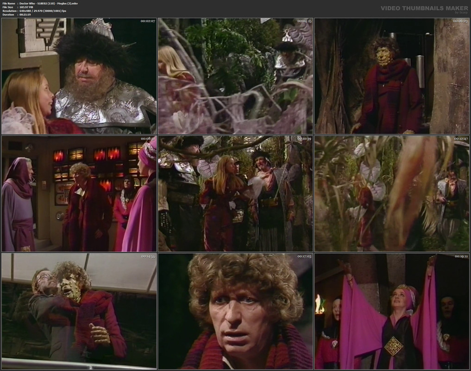Click the 00:04:15 timestamp label
The width and height of the screenshot is (471, 371).
pyautogui.click(x=304, y=21)
